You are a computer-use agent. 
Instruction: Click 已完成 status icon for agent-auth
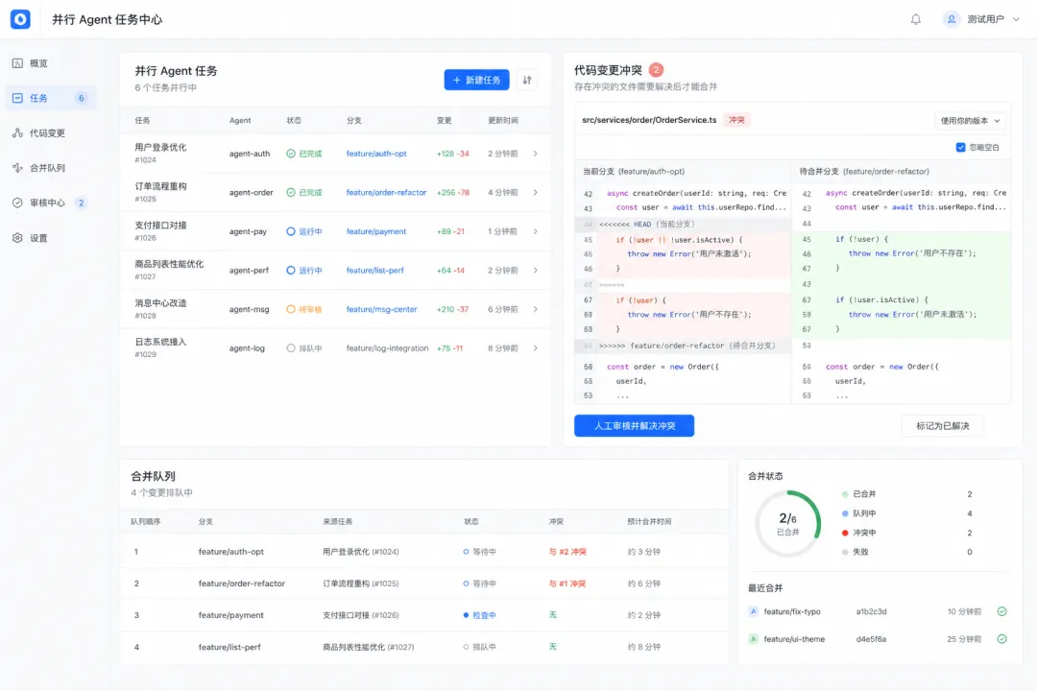click(290, 154)
